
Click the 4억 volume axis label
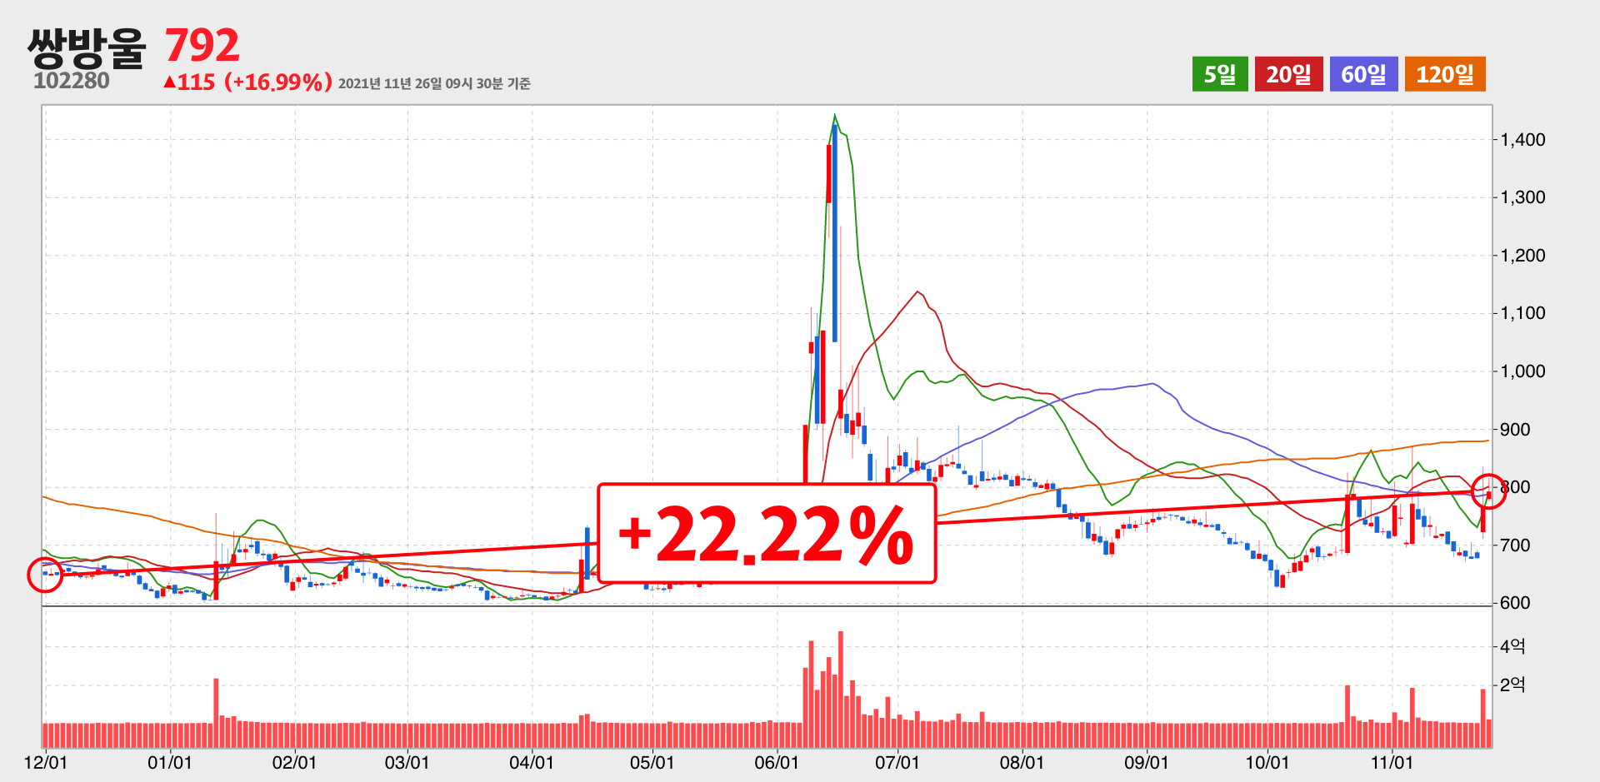point(1512,646)
